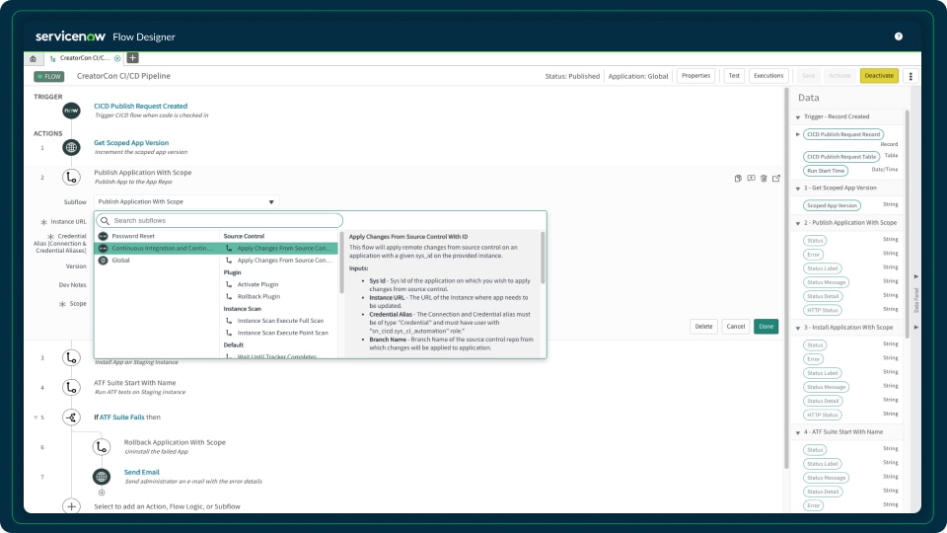Select the Run Start Time data pill
Viewport: 947px width, 533px height.
tap(826, 171)
